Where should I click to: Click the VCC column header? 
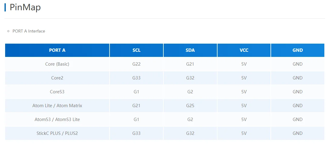click(244, 50)
